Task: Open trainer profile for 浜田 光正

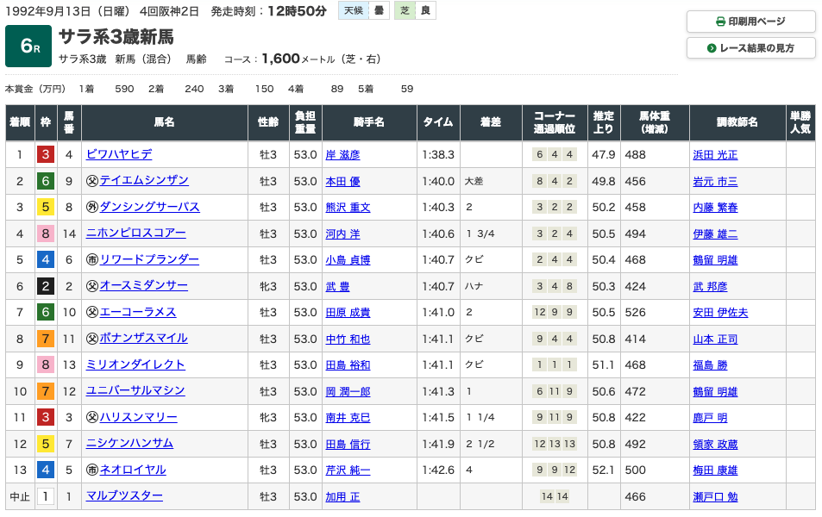Action: pyautogui.click(x=715, y=155)
